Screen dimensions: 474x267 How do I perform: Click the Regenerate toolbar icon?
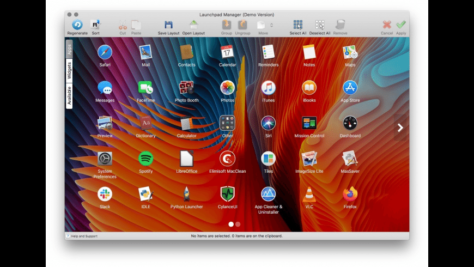point(77,25)
